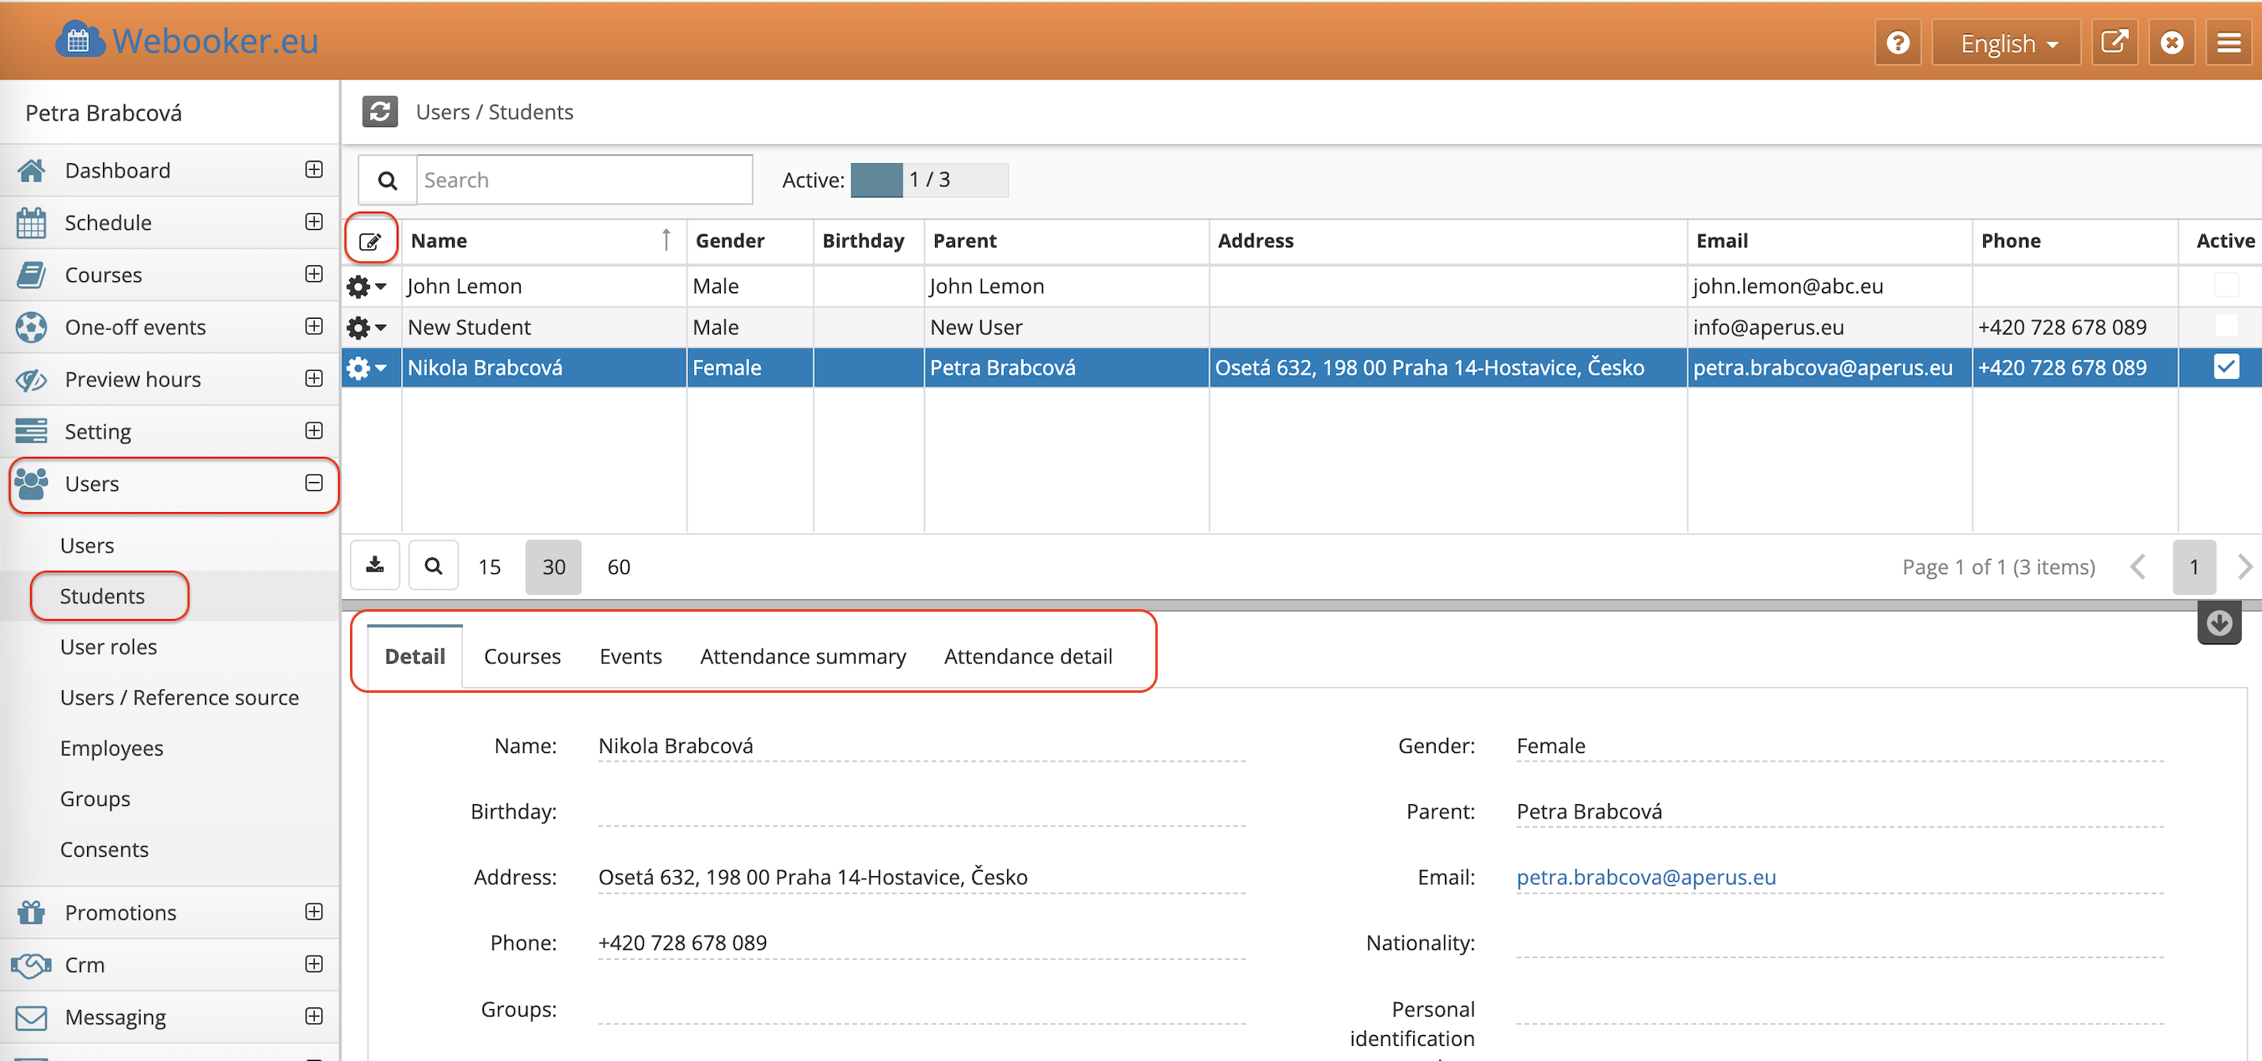Click the edit table icon beside Name

(371, 240)
